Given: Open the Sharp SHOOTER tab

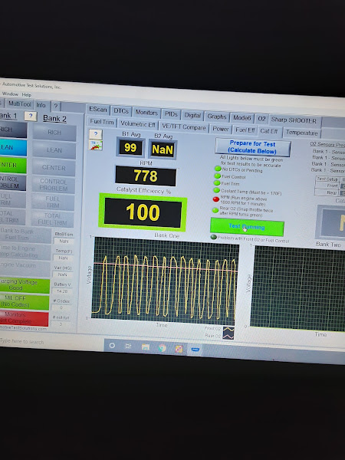Looking at the screenshot, I should point(294,120).
